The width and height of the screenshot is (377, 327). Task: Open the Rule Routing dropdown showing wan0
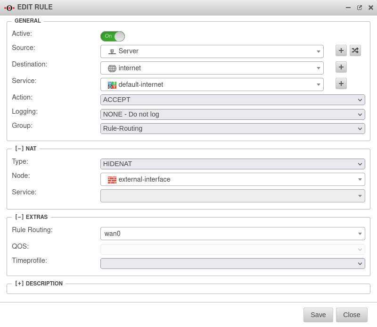tap(232, 234)
